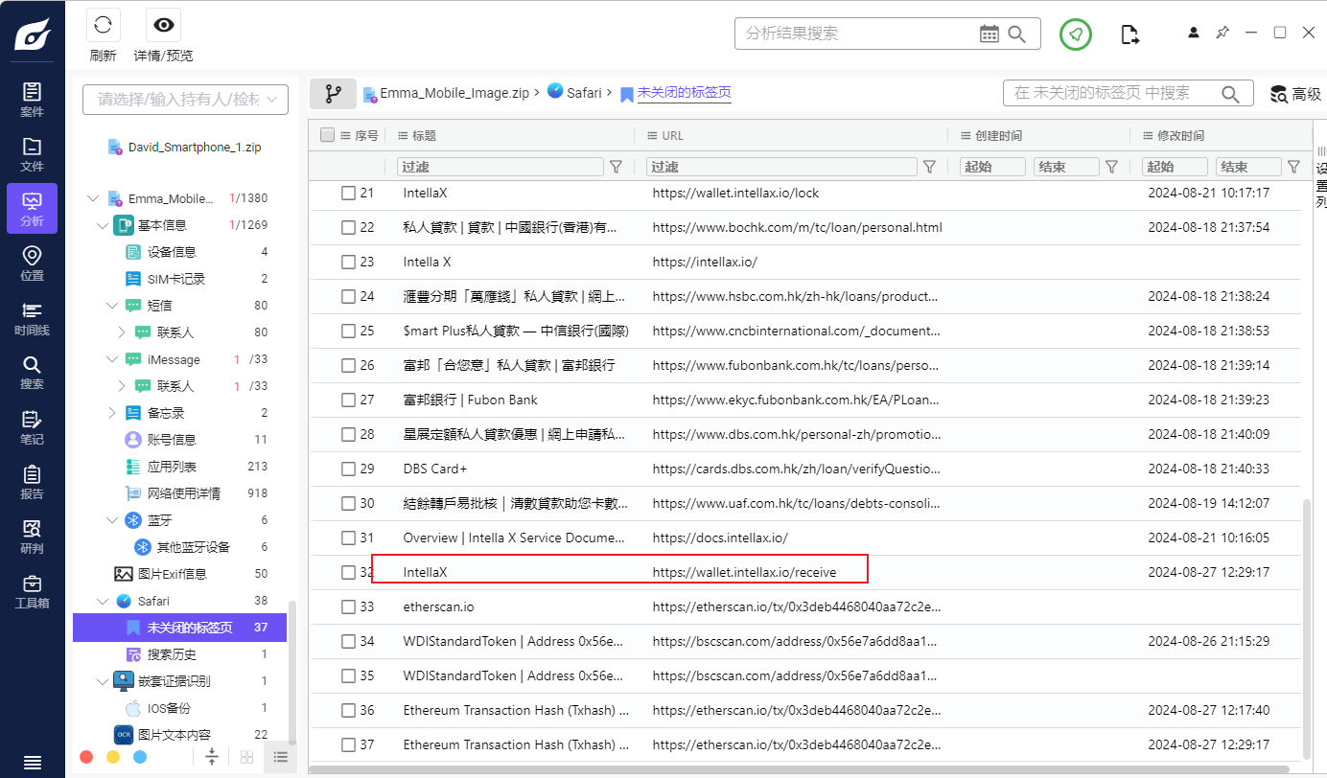Click filter funnel icon under URL column

tap(929, 167)
